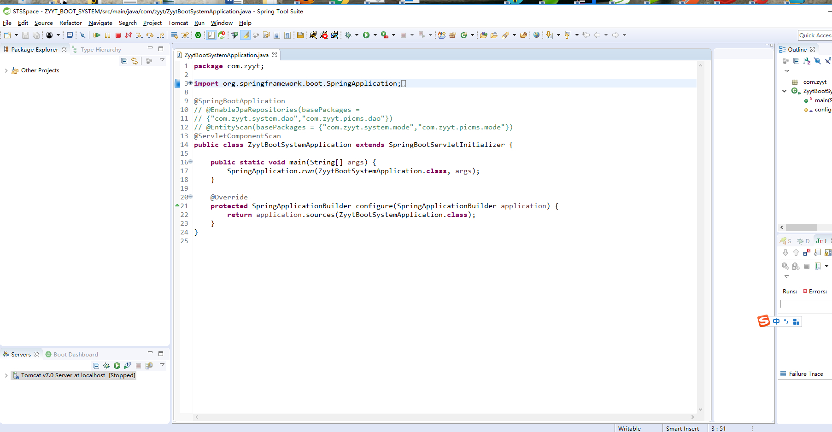This screenshot has width=832, height=432.
Task: Click the green Run icon in toolbar
Action: pos(366,35)
